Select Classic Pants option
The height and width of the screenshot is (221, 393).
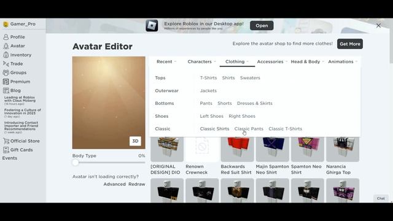point(249,129)
